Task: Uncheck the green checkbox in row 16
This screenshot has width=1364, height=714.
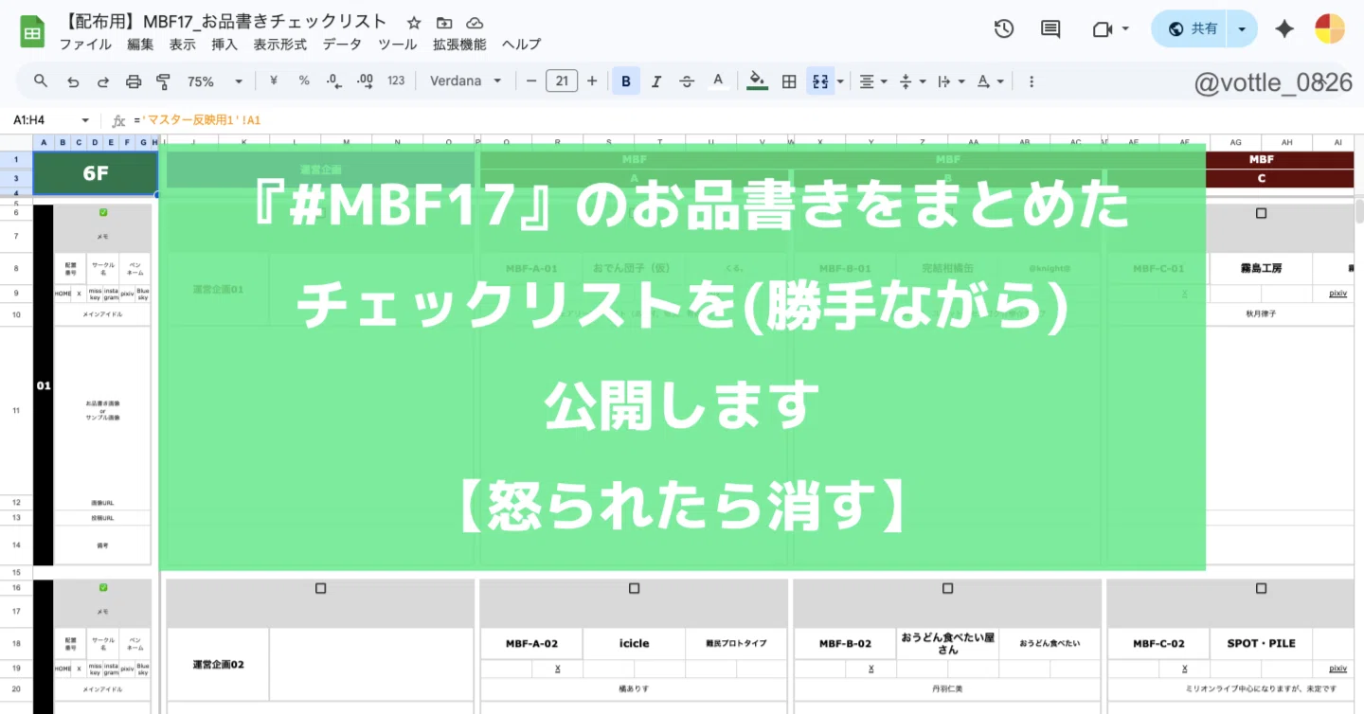Action: 102,588
